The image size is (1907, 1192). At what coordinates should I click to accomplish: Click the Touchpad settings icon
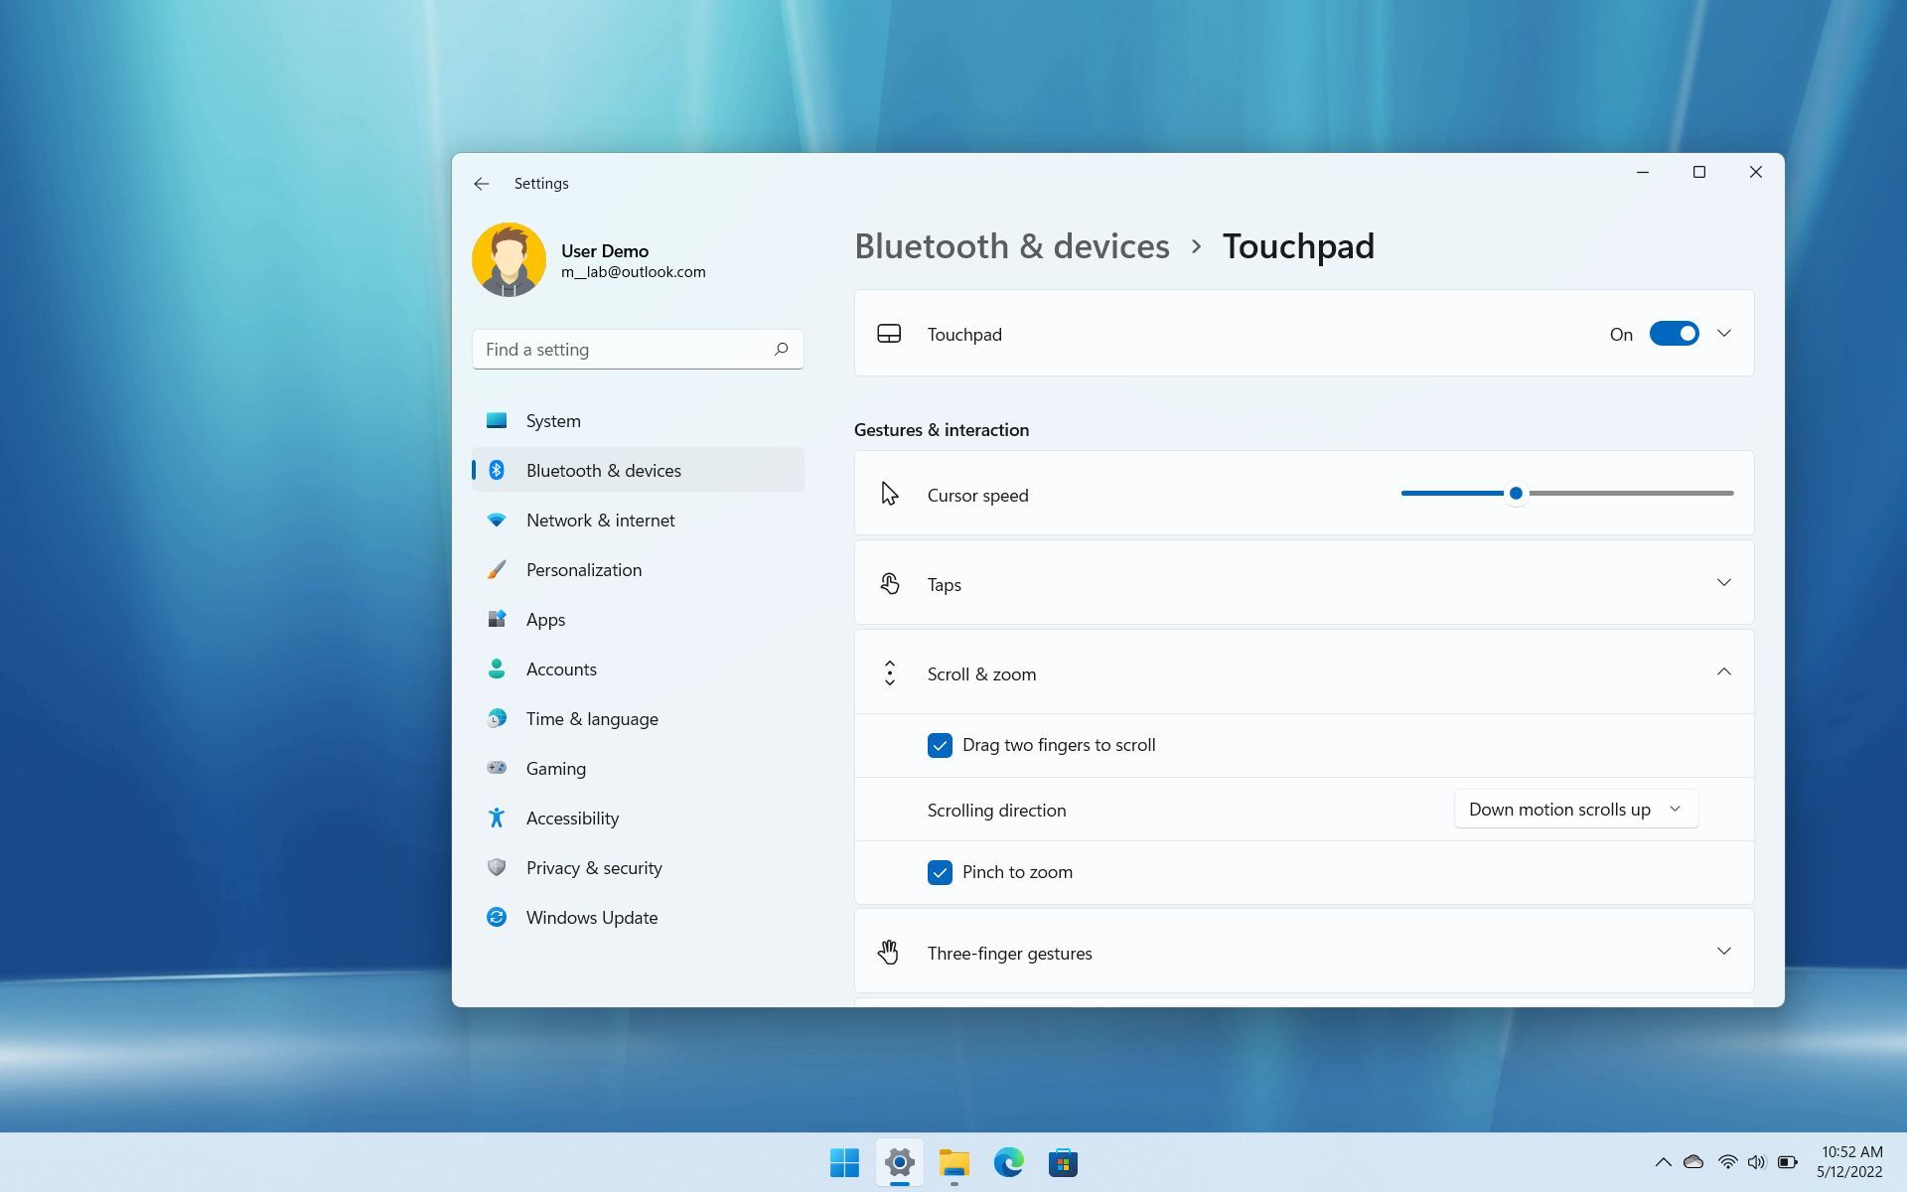890,334
